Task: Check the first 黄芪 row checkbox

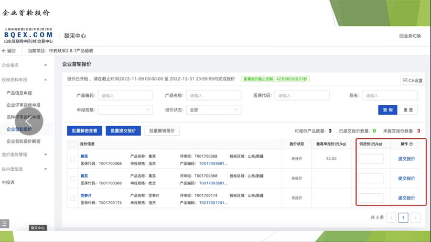Action: [x=72, y=159]
